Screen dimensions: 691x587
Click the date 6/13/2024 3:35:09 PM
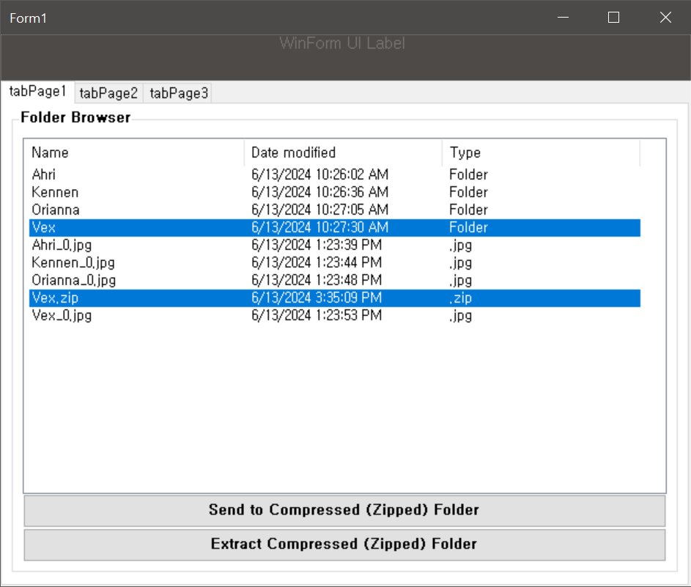[x=317, y=298]
